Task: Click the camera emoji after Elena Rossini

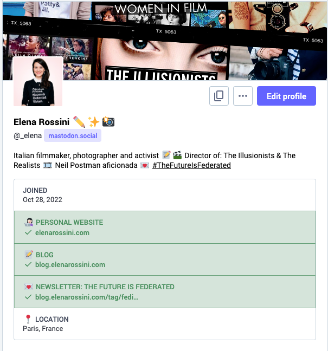Action: 108,122
